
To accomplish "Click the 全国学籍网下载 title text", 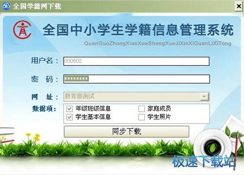I will tap(37, 6).
